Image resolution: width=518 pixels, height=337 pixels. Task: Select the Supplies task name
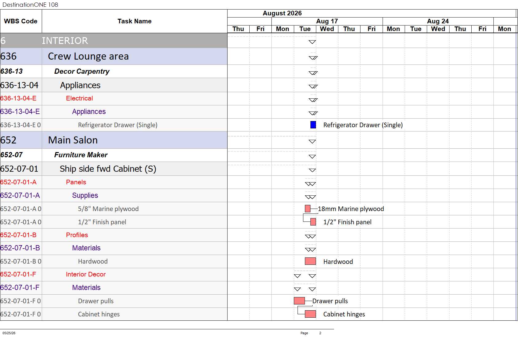tap(85, 195)
